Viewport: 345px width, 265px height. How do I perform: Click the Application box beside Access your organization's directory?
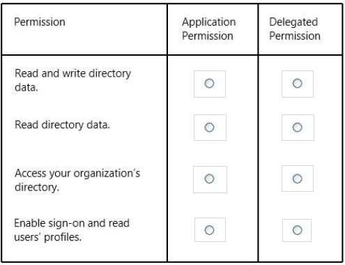point(210,179)
